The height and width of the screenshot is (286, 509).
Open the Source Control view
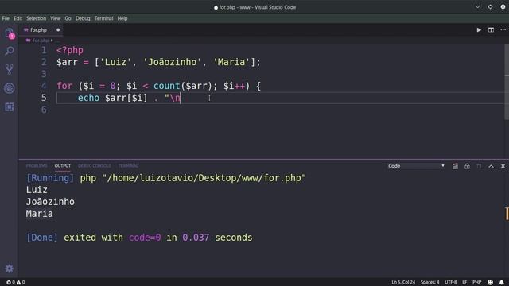point(9,69)
